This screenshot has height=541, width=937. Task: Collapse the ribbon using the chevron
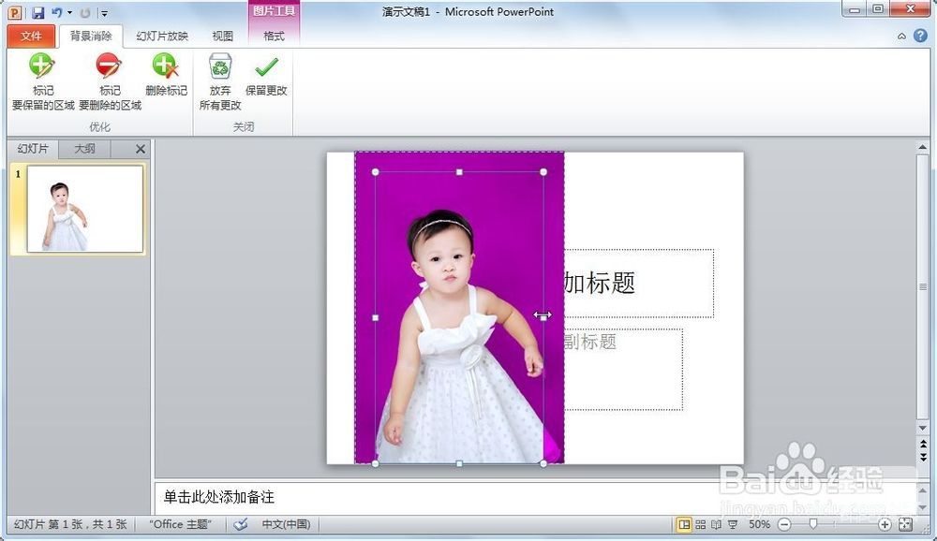point(901,37)
